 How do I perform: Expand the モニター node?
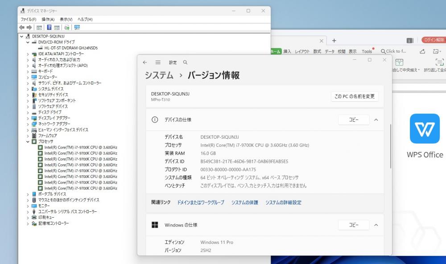28,206
